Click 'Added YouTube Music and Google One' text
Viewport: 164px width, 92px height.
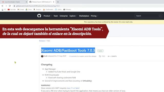(x=64, y=72)
